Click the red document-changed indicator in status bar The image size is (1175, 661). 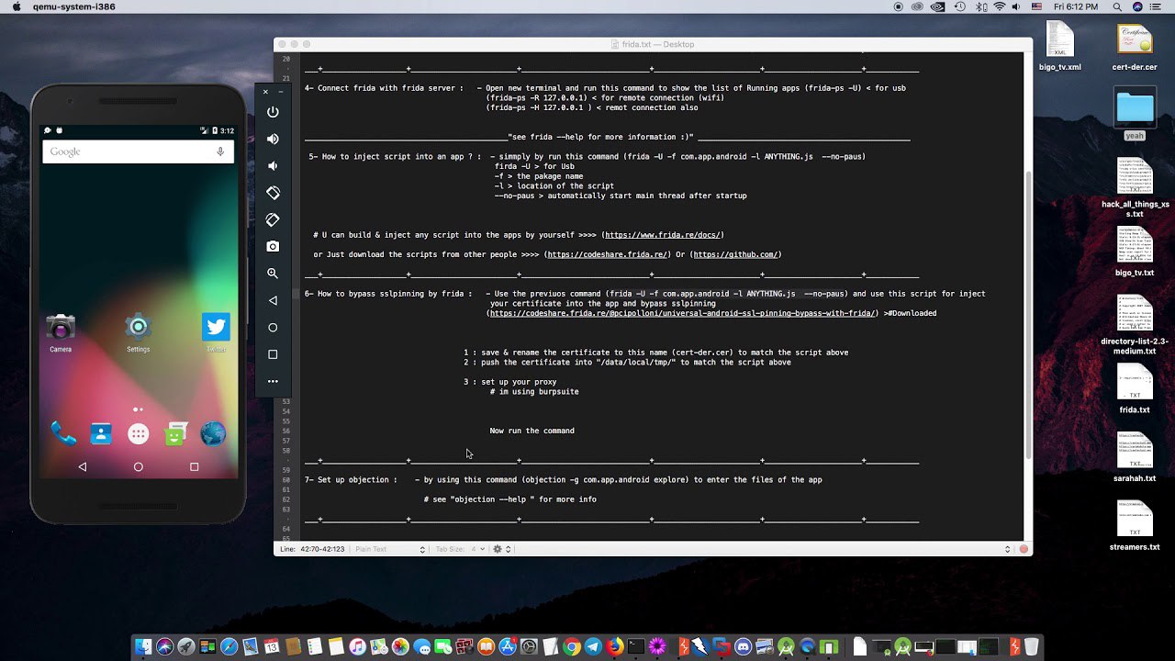coord(1024,549)
